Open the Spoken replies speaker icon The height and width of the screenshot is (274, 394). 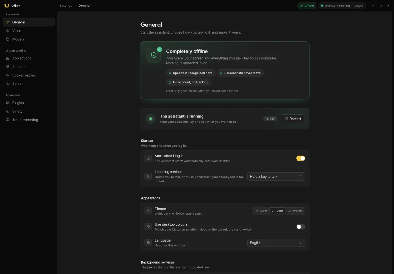(8, 75)
